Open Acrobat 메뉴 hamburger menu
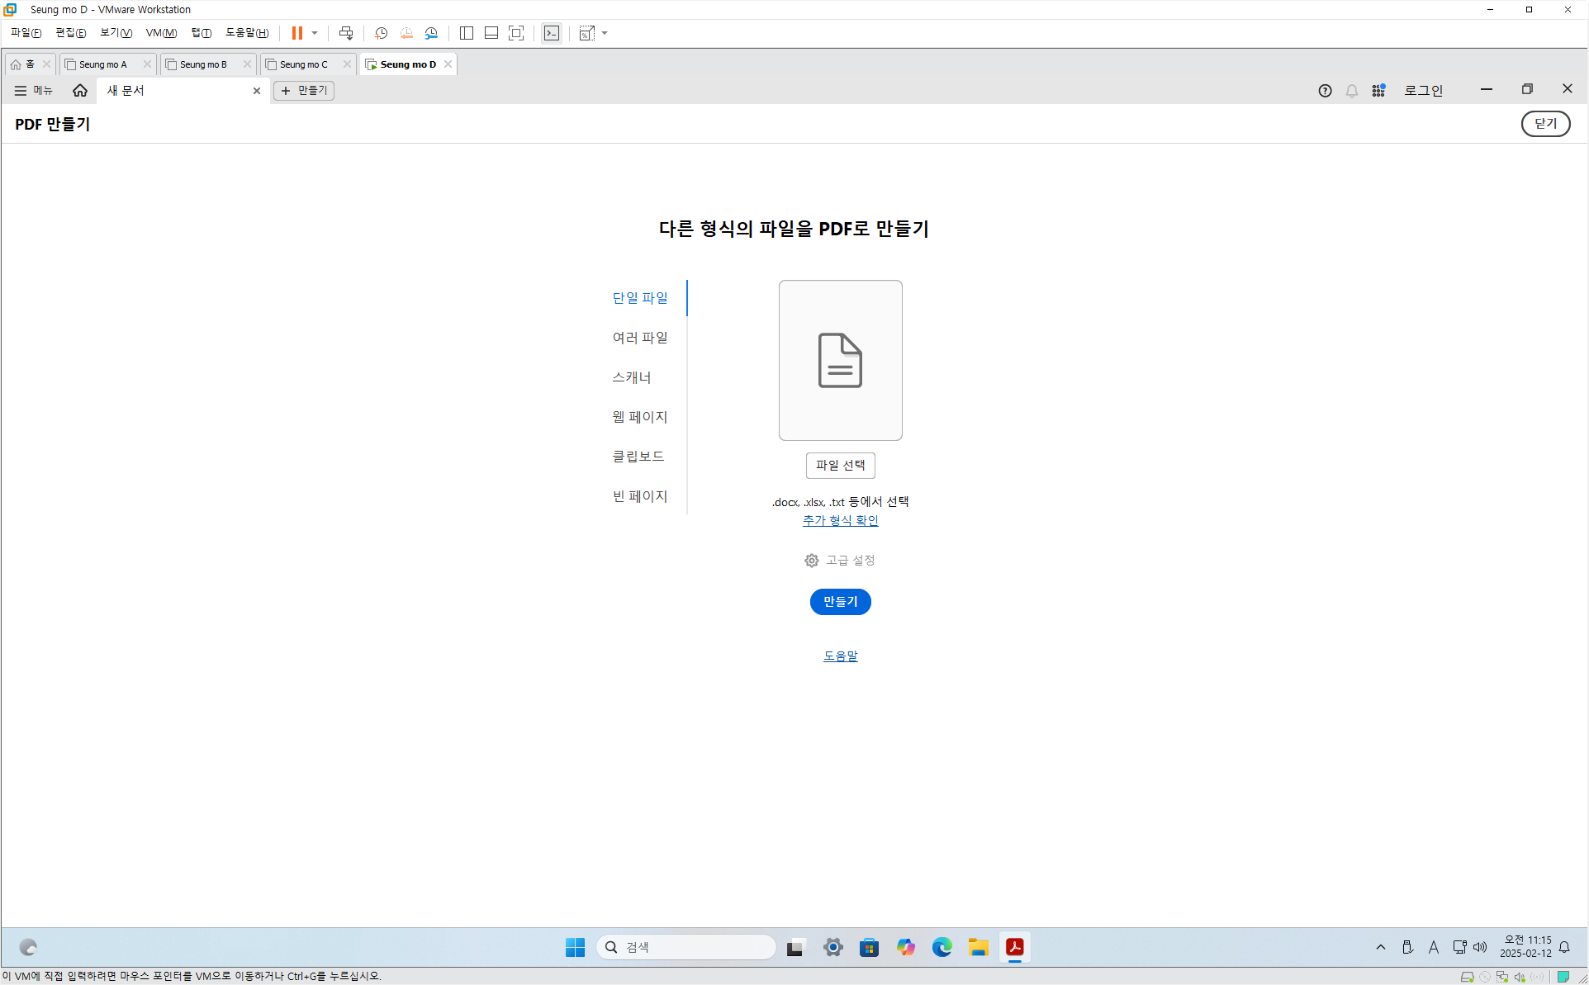Screen dimensions: 1589x985 pyautogui.click(x=33, y=91)
